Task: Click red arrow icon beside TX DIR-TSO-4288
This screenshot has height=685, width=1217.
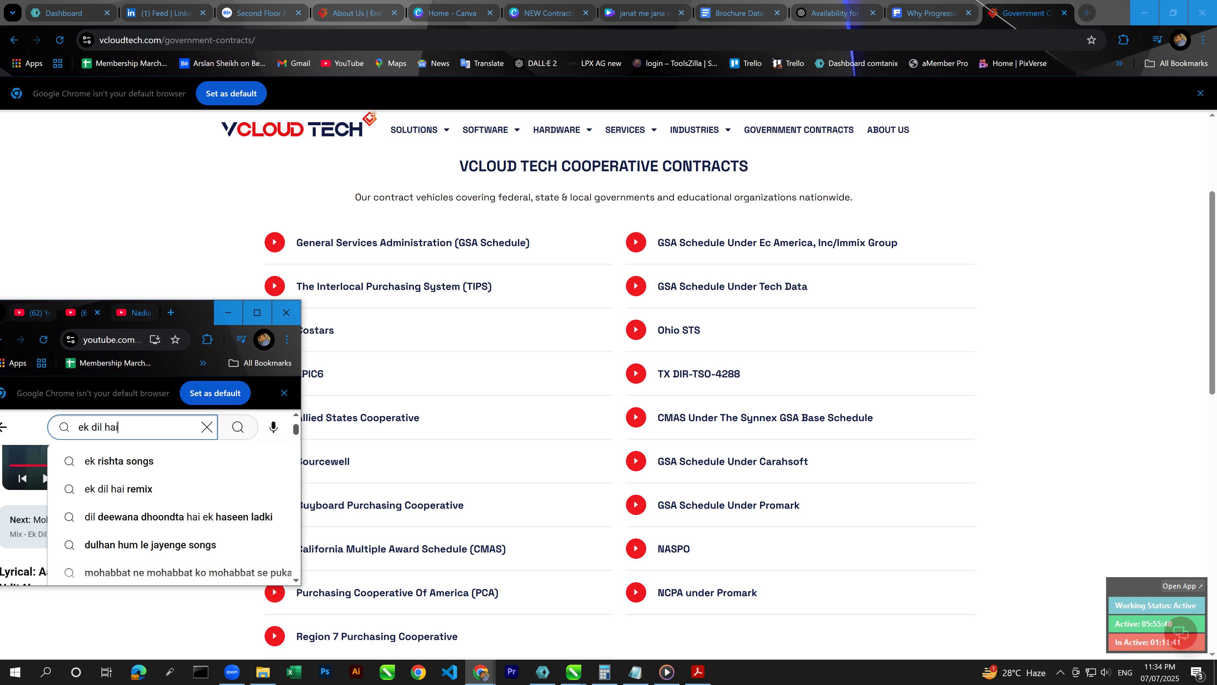Action: [x=636, y=374]
